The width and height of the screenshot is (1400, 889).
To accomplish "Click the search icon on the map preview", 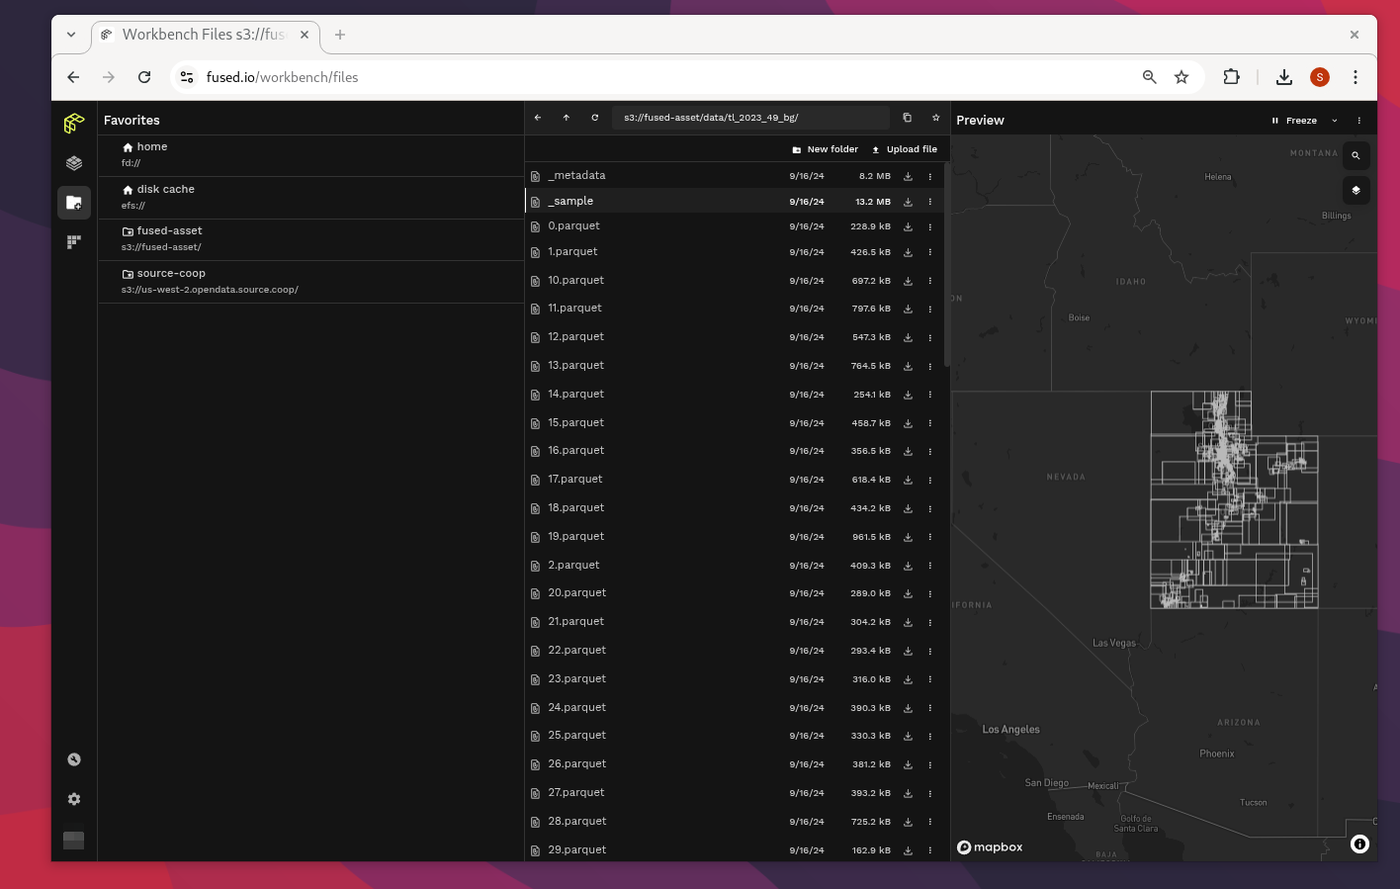I will (x=1356, y=155).
